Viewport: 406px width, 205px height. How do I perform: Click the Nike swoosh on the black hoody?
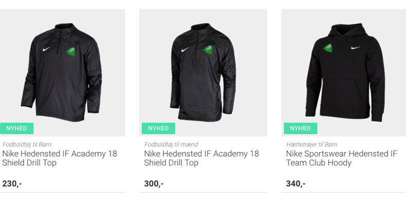coord(355,48)
